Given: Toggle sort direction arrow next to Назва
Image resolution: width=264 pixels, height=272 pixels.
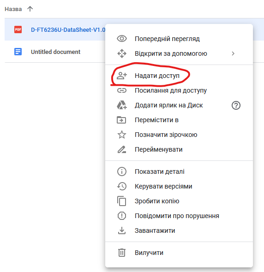Looking at the screenshot, I should (x=30, y=9).
